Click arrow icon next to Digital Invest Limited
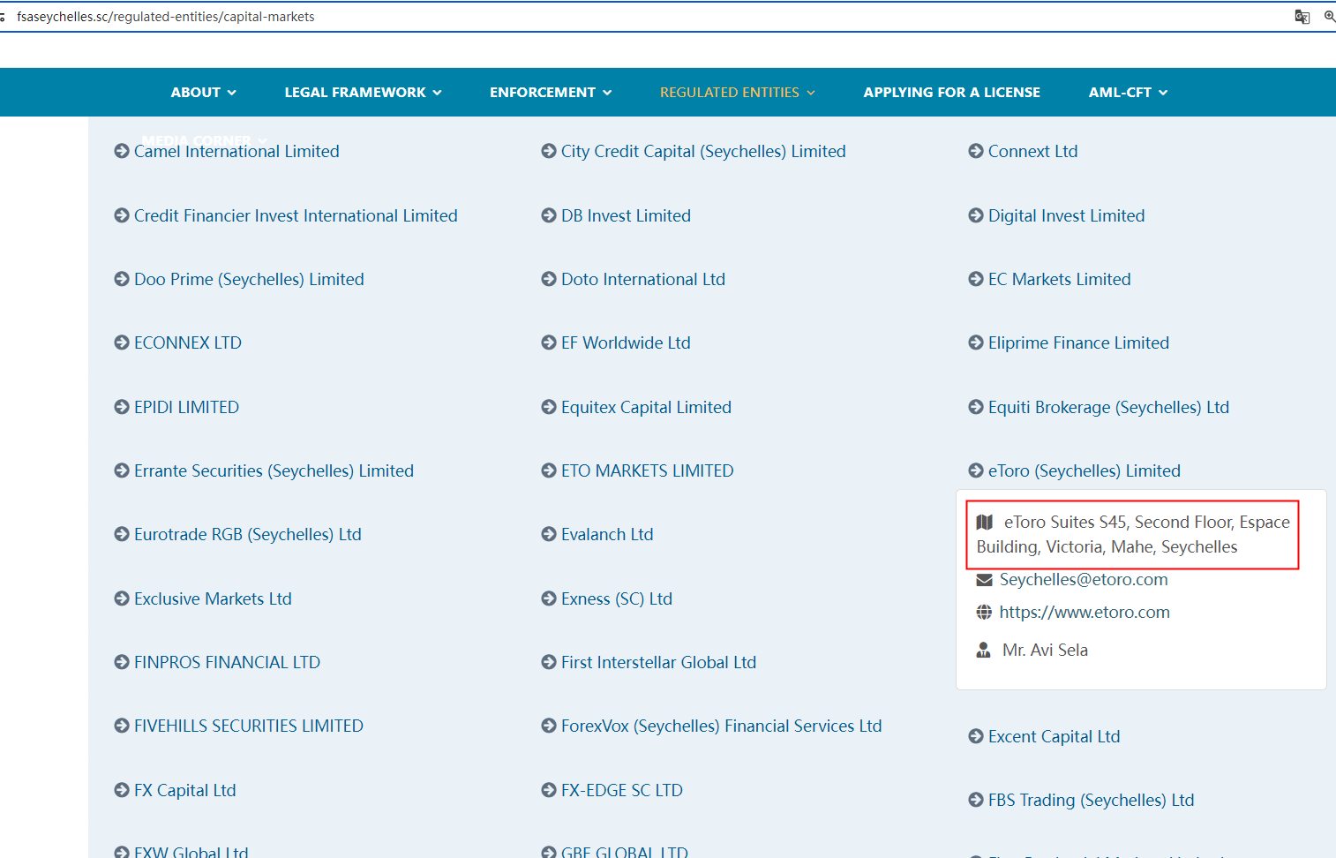The image size is (1336, 858). [x=976, y=215]
